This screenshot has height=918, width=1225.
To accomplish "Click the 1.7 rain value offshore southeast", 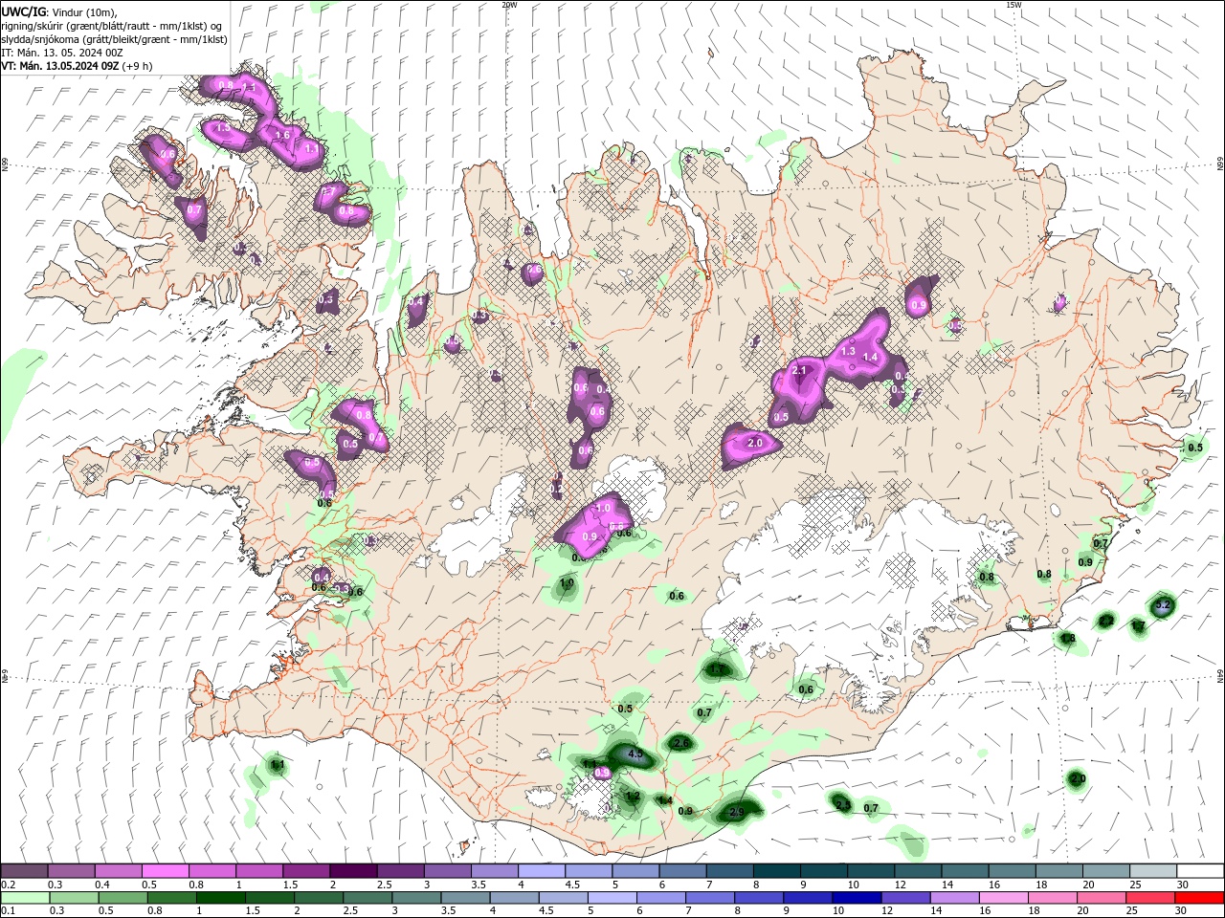I will coord(1138,625).
